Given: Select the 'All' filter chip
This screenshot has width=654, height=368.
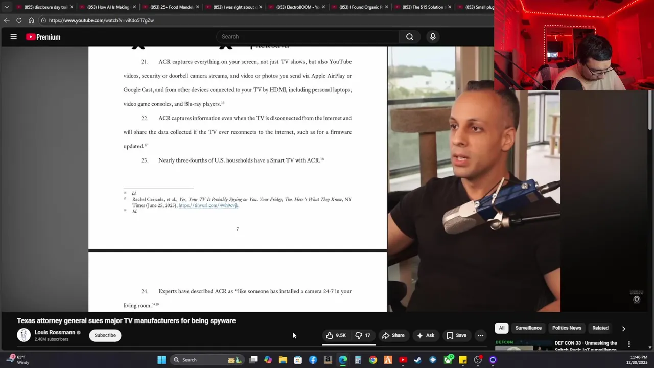Looking at the screenshot, I should (x=502, y=328).
